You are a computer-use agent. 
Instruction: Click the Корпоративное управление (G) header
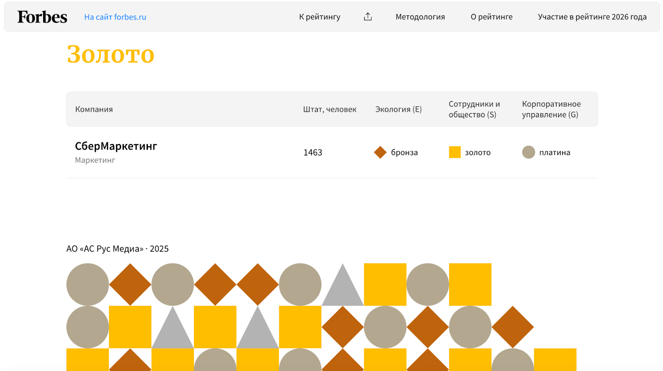(x=552, y=109)
